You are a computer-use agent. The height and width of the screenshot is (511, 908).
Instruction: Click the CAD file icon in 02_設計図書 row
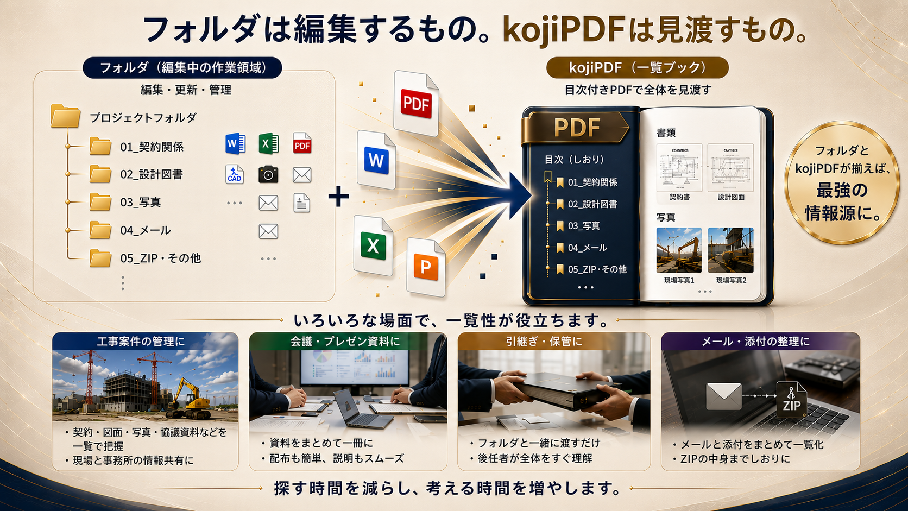point(235,174)
